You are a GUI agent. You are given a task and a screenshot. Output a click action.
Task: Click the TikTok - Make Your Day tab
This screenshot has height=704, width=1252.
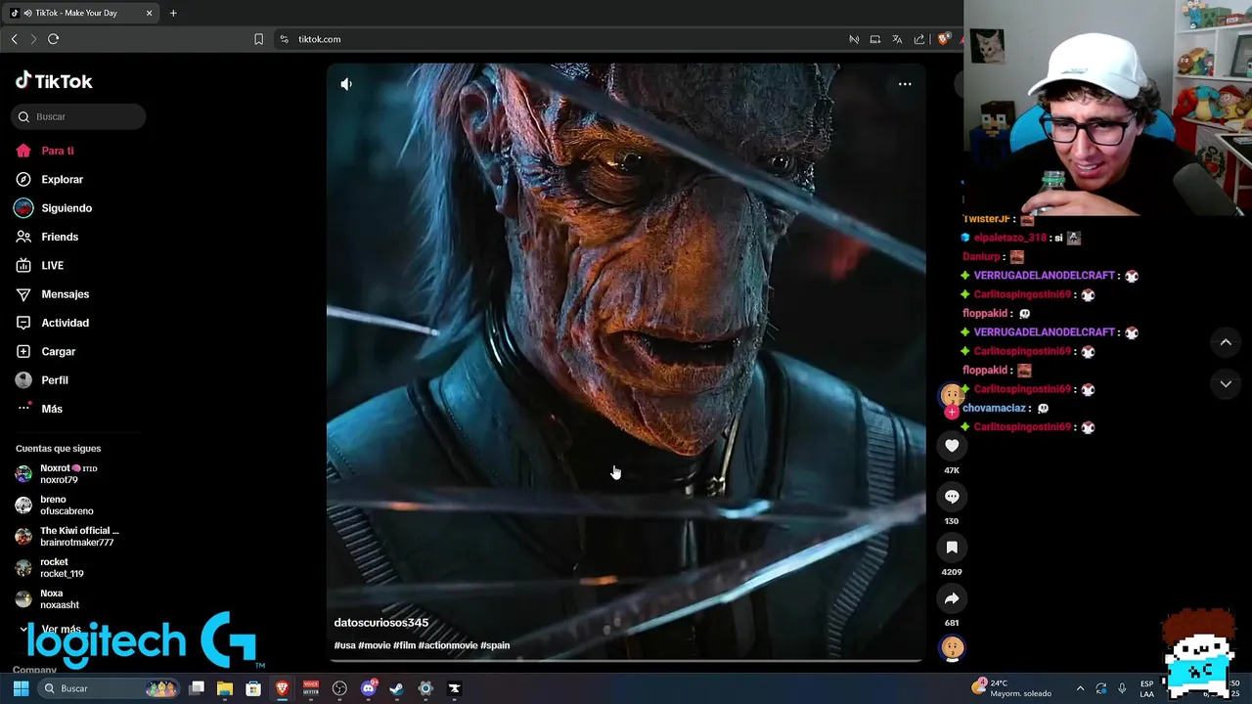tap(82, 13)
